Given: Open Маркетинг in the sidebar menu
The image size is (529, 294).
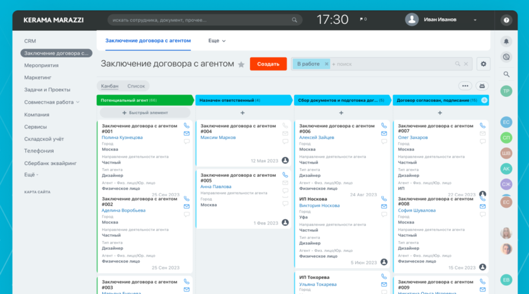Looking at the screenshot, I should (38, 77).
